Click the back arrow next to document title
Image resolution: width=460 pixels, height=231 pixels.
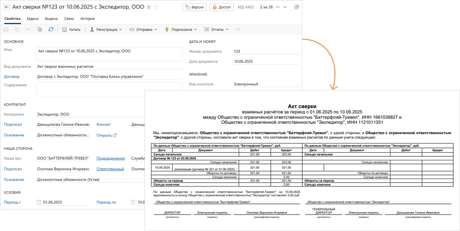pos(7,7)
